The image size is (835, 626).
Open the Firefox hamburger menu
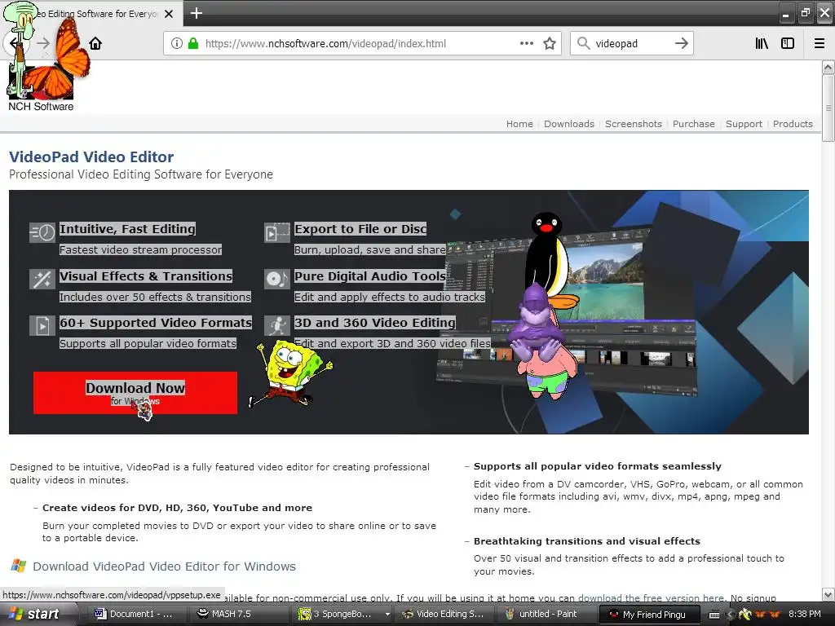pyautogui.click(x=820, y=43)
